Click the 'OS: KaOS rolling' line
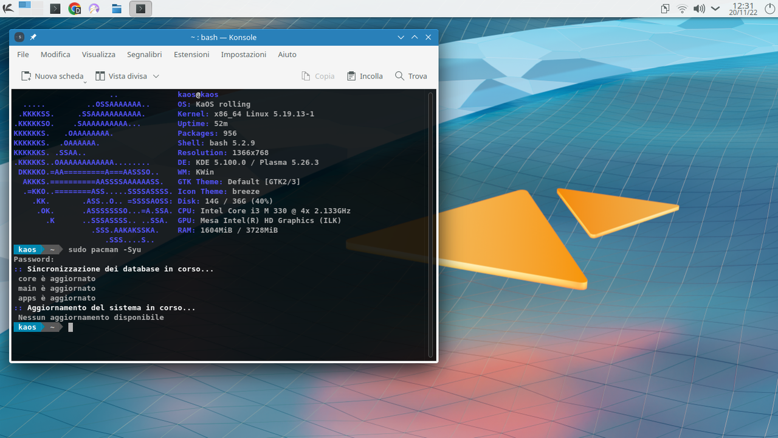Screen dimensions: 778x438 pyautogui.click(x=214, y=104)
